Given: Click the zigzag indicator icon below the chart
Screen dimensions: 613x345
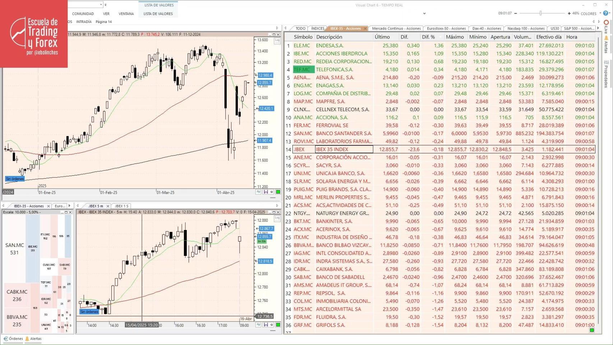Looking at the screenshot, I should click(x=258, y=192).
